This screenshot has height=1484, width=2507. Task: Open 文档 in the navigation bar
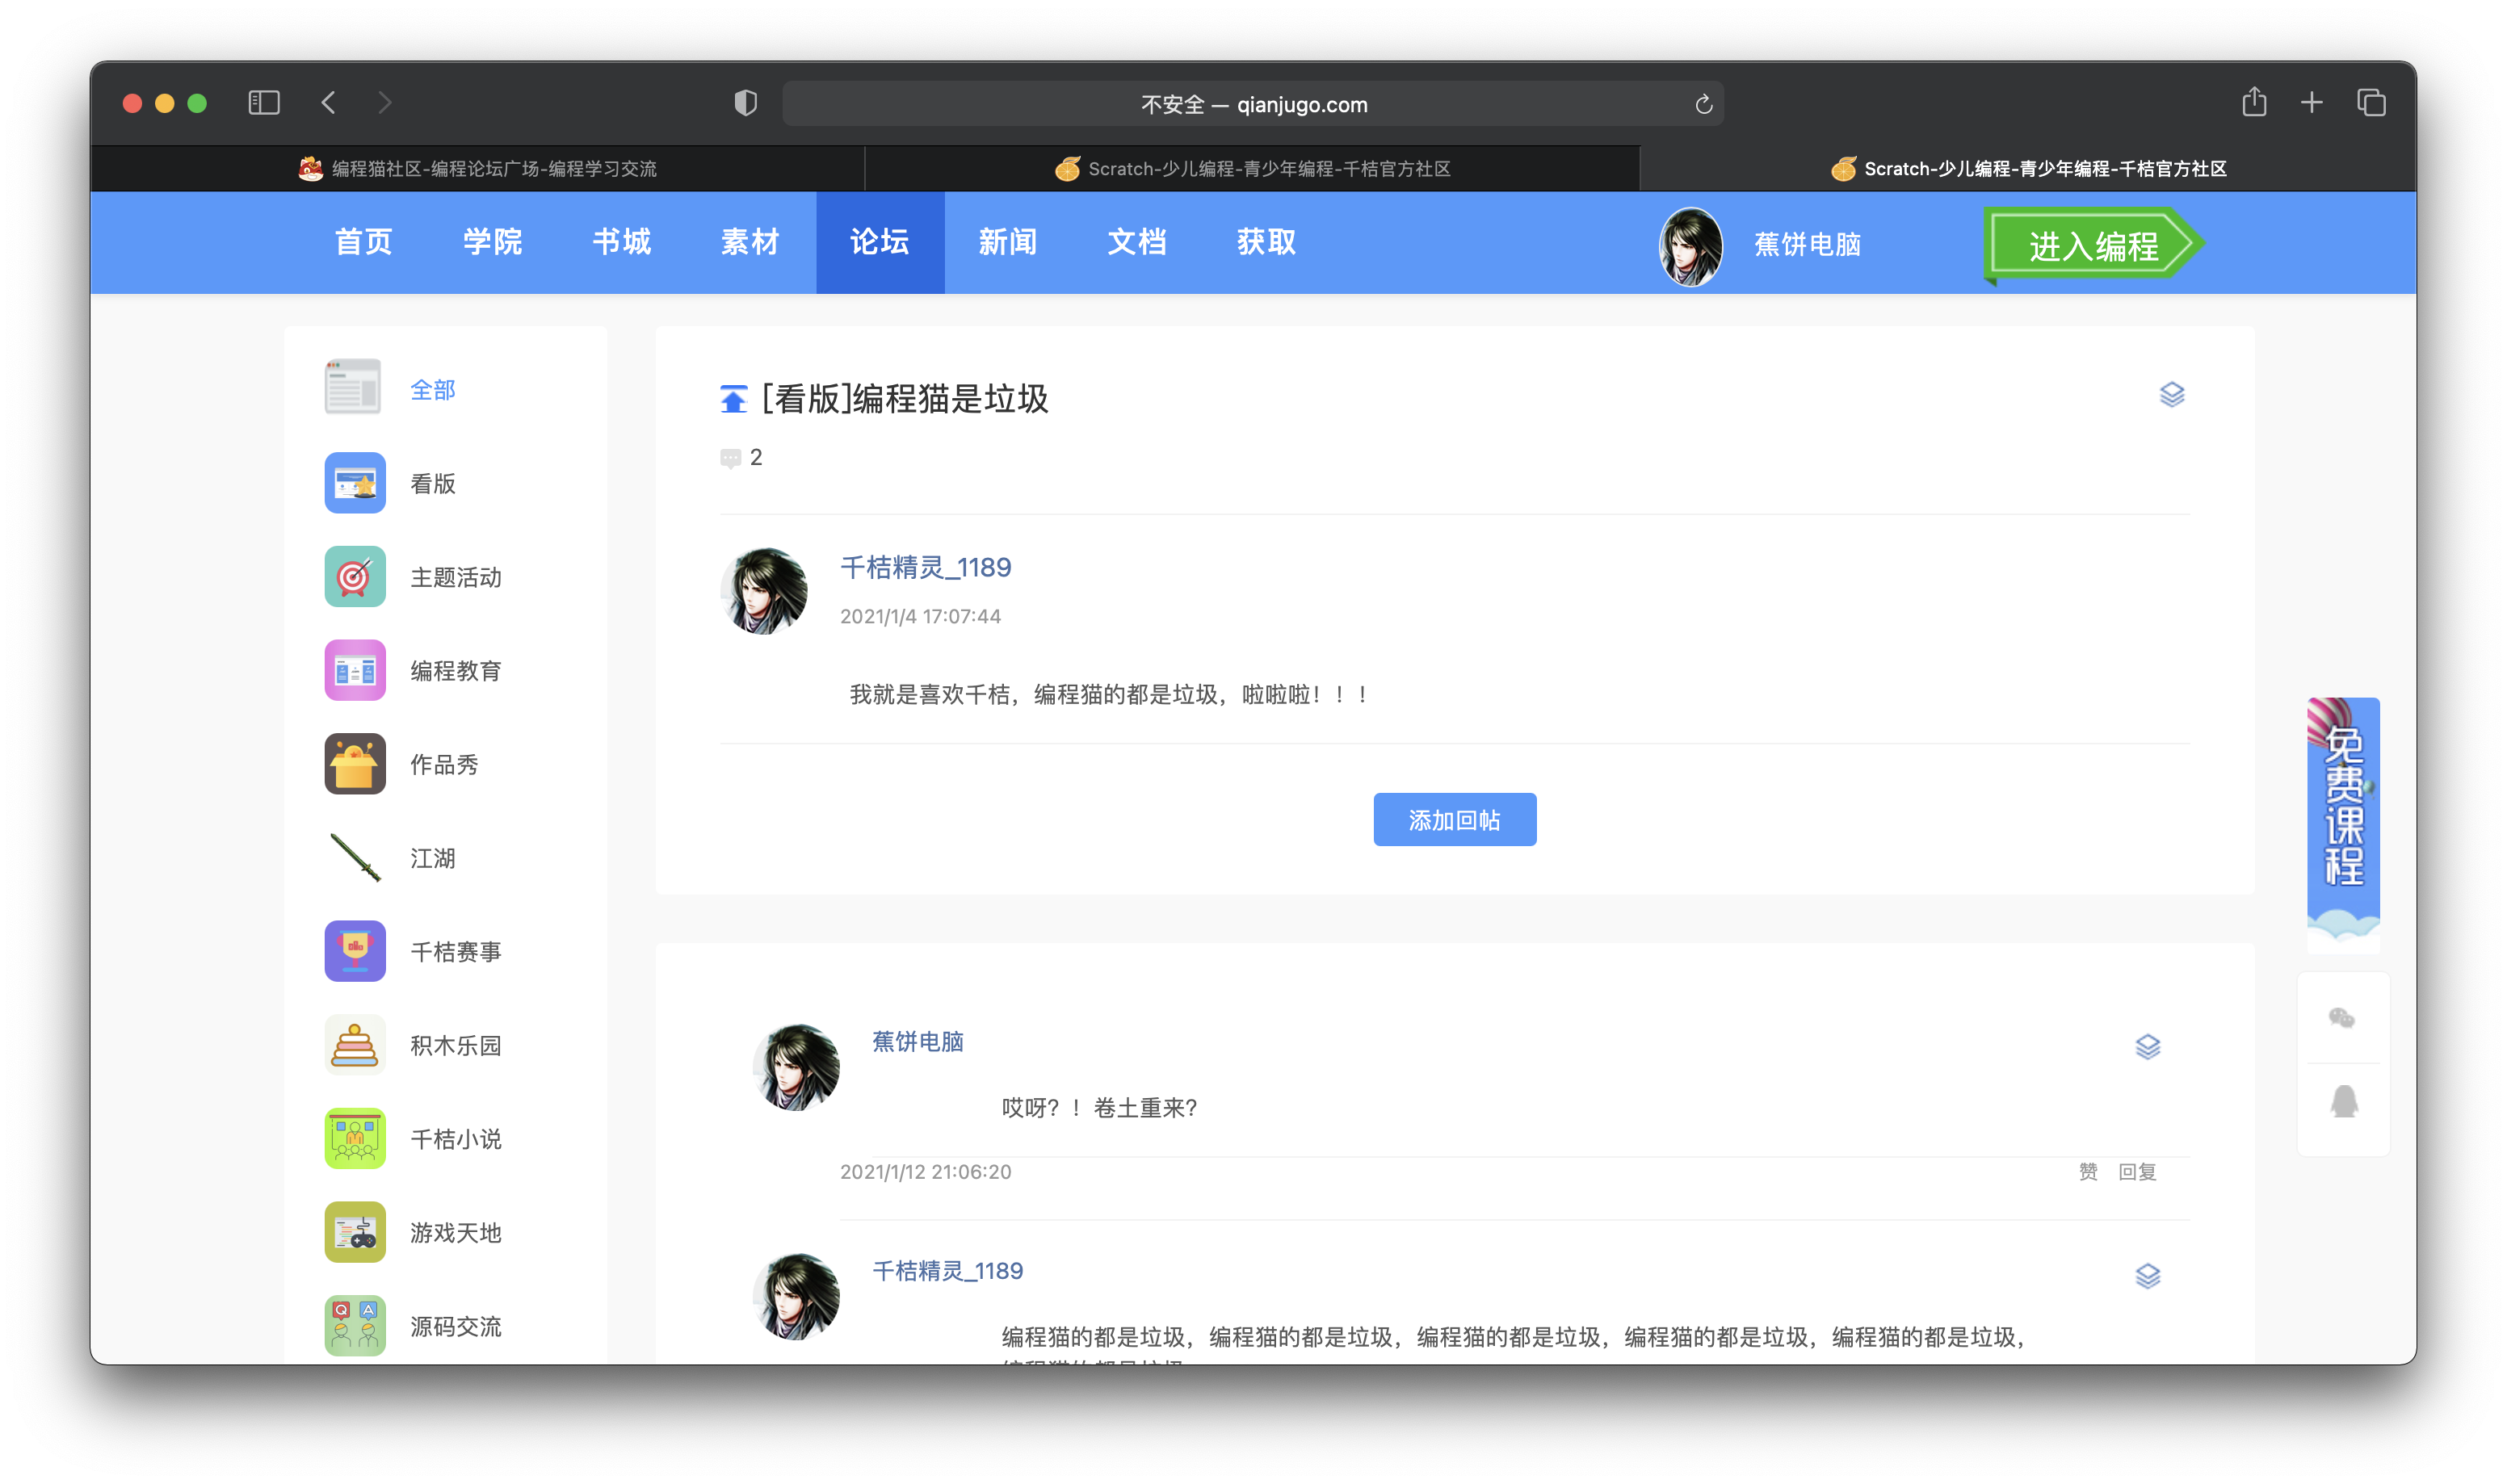coord(1137,242)
